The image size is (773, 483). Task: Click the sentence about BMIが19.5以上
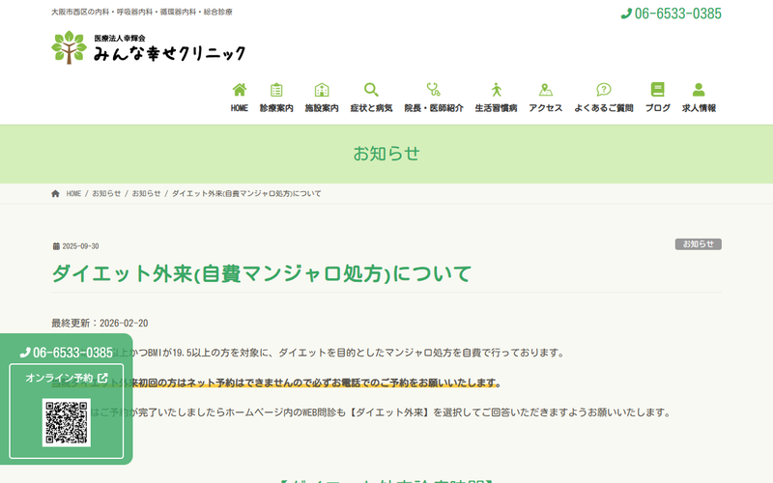click(308, 353)
